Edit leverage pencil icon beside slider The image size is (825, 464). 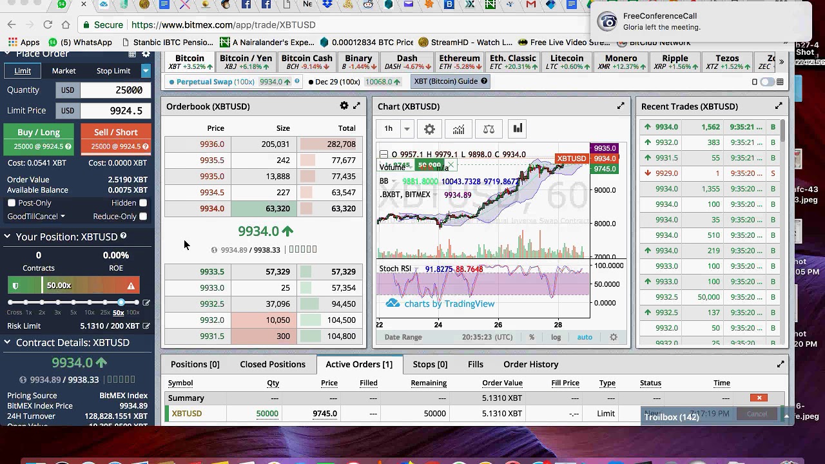(x=146, y=302)
